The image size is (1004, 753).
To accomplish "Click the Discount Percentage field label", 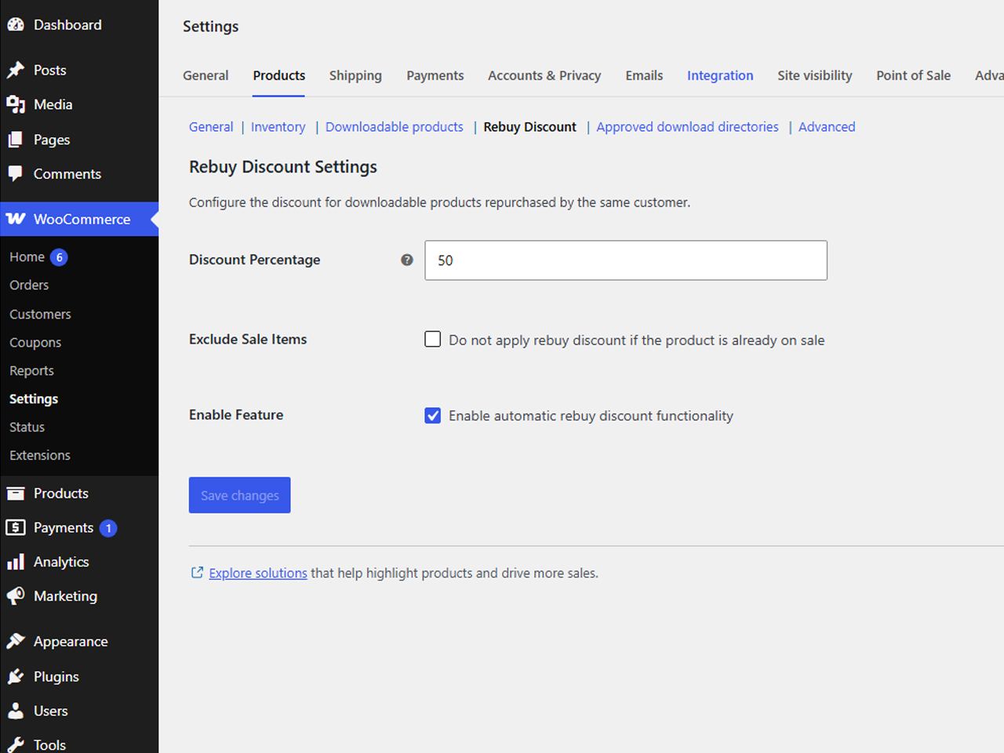I will 255,260.
